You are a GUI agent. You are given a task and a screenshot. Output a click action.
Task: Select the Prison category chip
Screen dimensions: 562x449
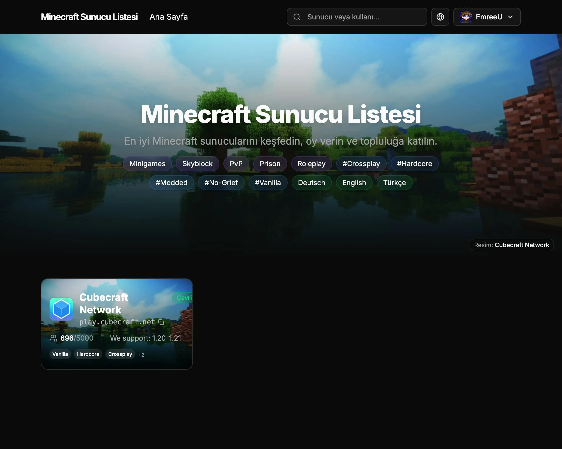pos(270,164)
